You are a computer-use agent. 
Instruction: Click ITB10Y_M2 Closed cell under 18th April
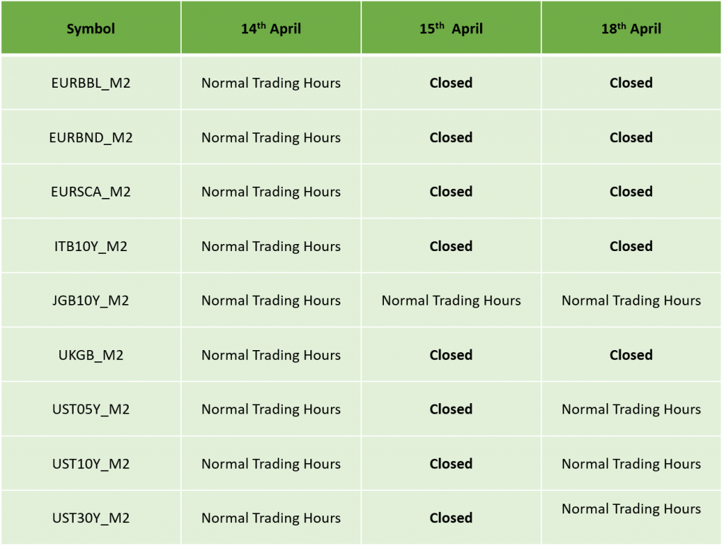pyautogui.click(x=631, y=245)
